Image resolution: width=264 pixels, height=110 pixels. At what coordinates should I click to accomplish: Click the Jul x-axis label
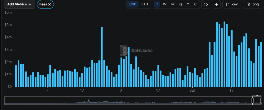(192, 91)
